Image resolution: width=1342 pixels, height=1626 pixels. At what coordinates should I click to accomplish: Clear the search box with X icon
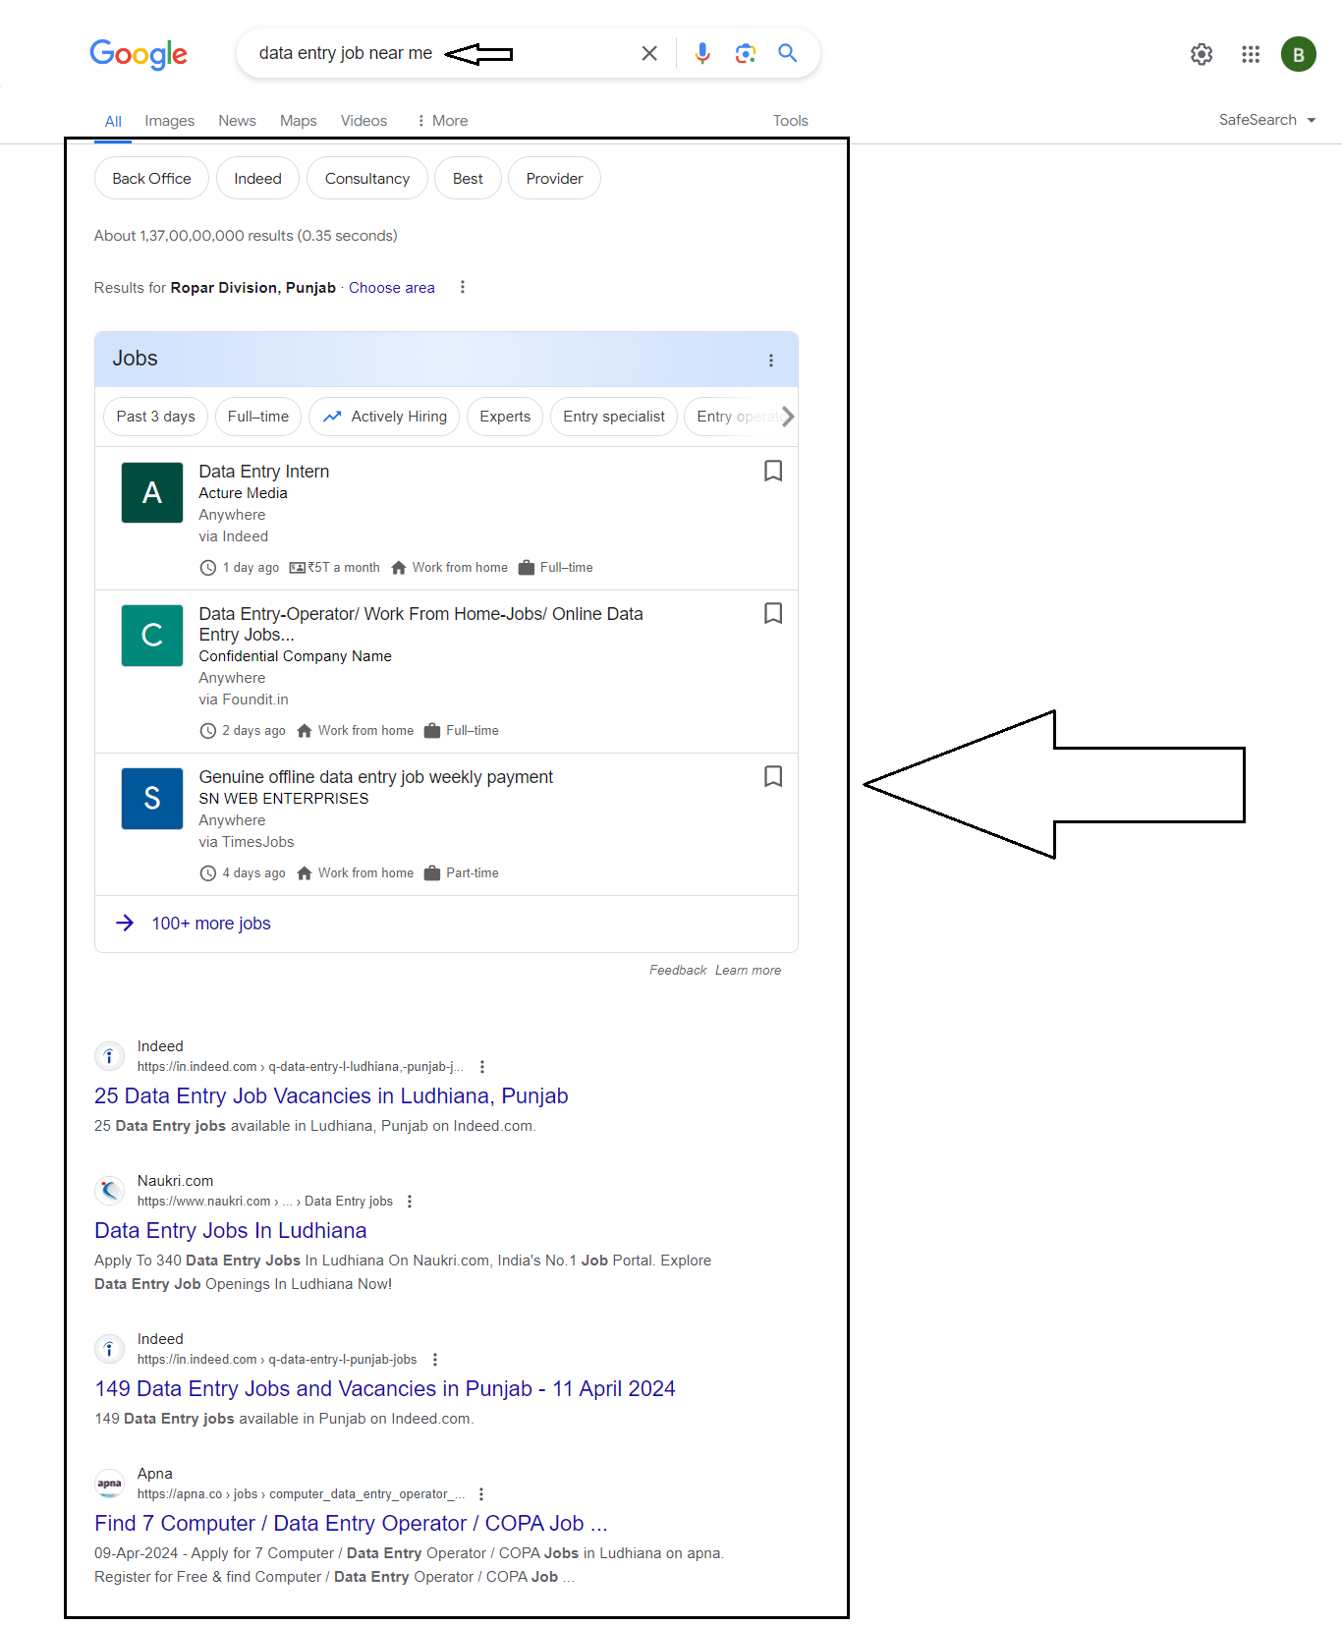pyautogui.click(x=649, y=53)
